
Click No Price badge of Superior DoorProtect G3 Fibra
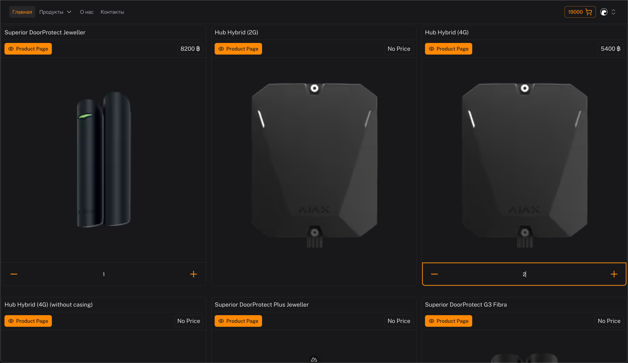pos(609,321)
